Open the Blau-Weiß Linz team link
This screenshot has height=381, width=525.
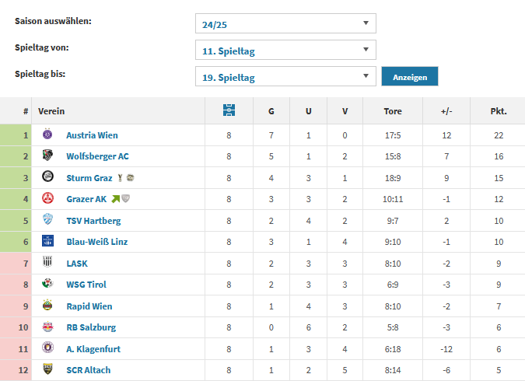[x=96, y=242]
